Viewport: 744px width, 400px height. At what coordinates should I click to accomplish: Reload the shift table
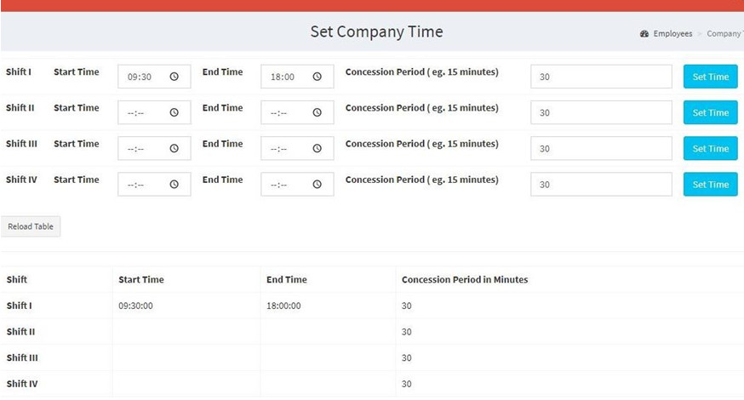pyautogui.click(x=31, y=226)
